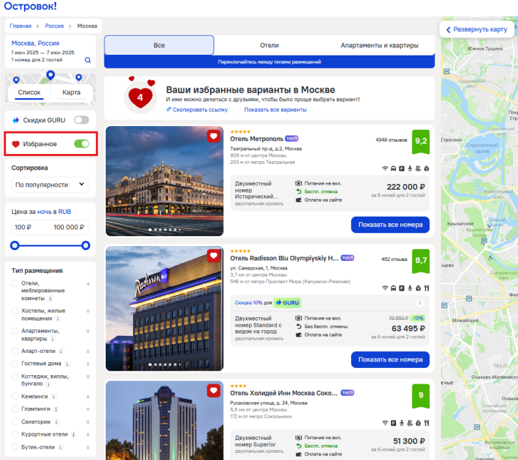518x460 pixels.
Task: Click Главная breadcrumb link
Action: point(20,26)
